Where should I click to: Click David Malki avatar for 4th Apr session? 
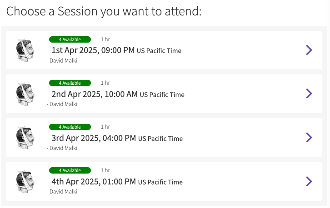[25, 181]
